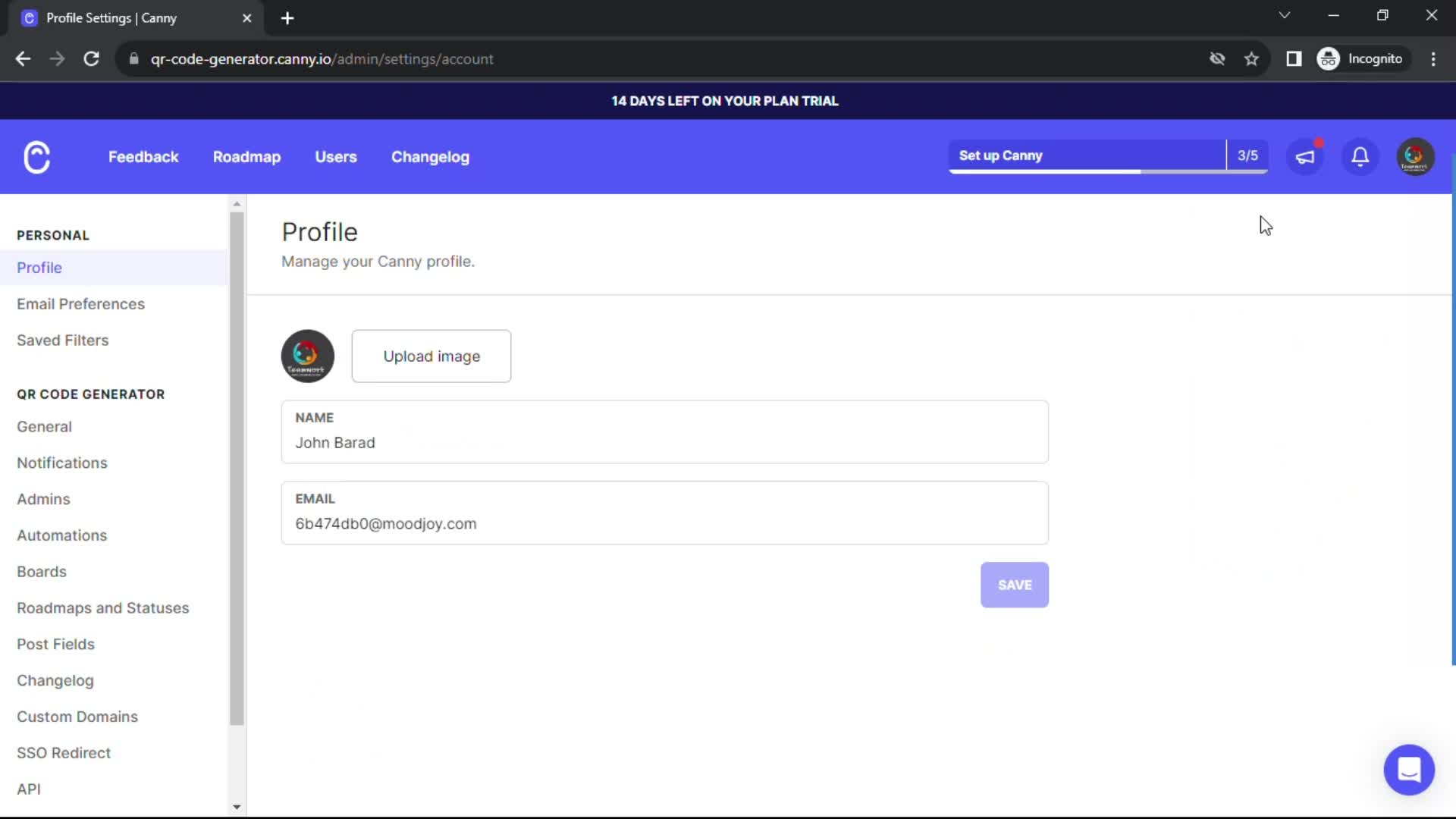Click the page reload icon
The image size is (1456, 819).
point(91,58)
